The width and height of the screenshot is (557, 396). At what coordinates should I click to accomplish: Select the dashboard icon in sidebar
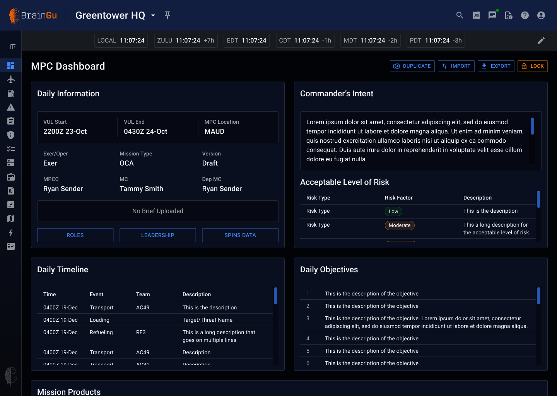coord(11,65)
